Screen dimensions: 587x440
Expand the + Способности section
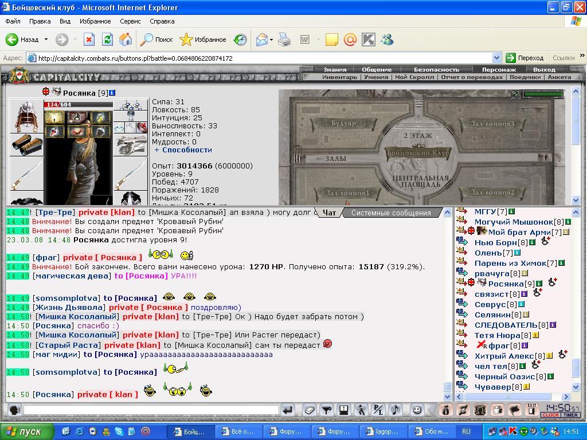[x=183, y=150]
